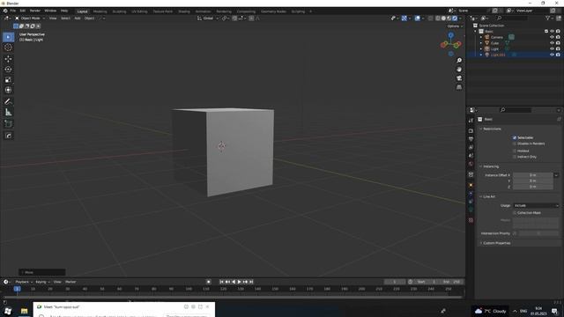564x317 pixels.
Task: Click the outliner search field
Action: pos(512,18)
